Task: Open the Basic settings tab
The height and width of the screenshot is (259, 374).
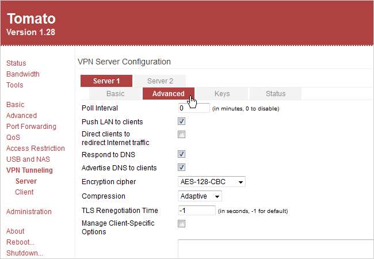Action: (x=115, y=94)
